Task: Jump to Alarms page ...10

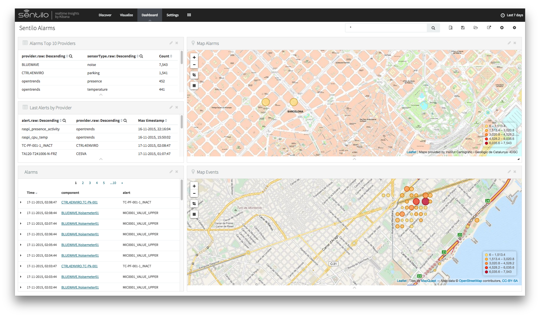Action: pos(113,183)
